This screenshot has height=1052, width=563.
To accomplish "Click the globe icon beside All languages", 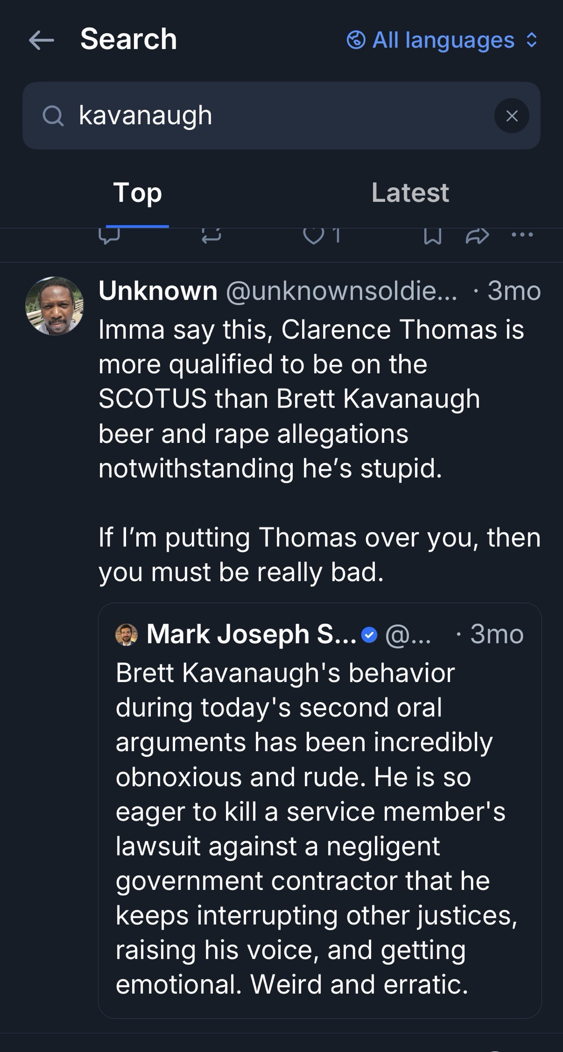I will [356, 40].
